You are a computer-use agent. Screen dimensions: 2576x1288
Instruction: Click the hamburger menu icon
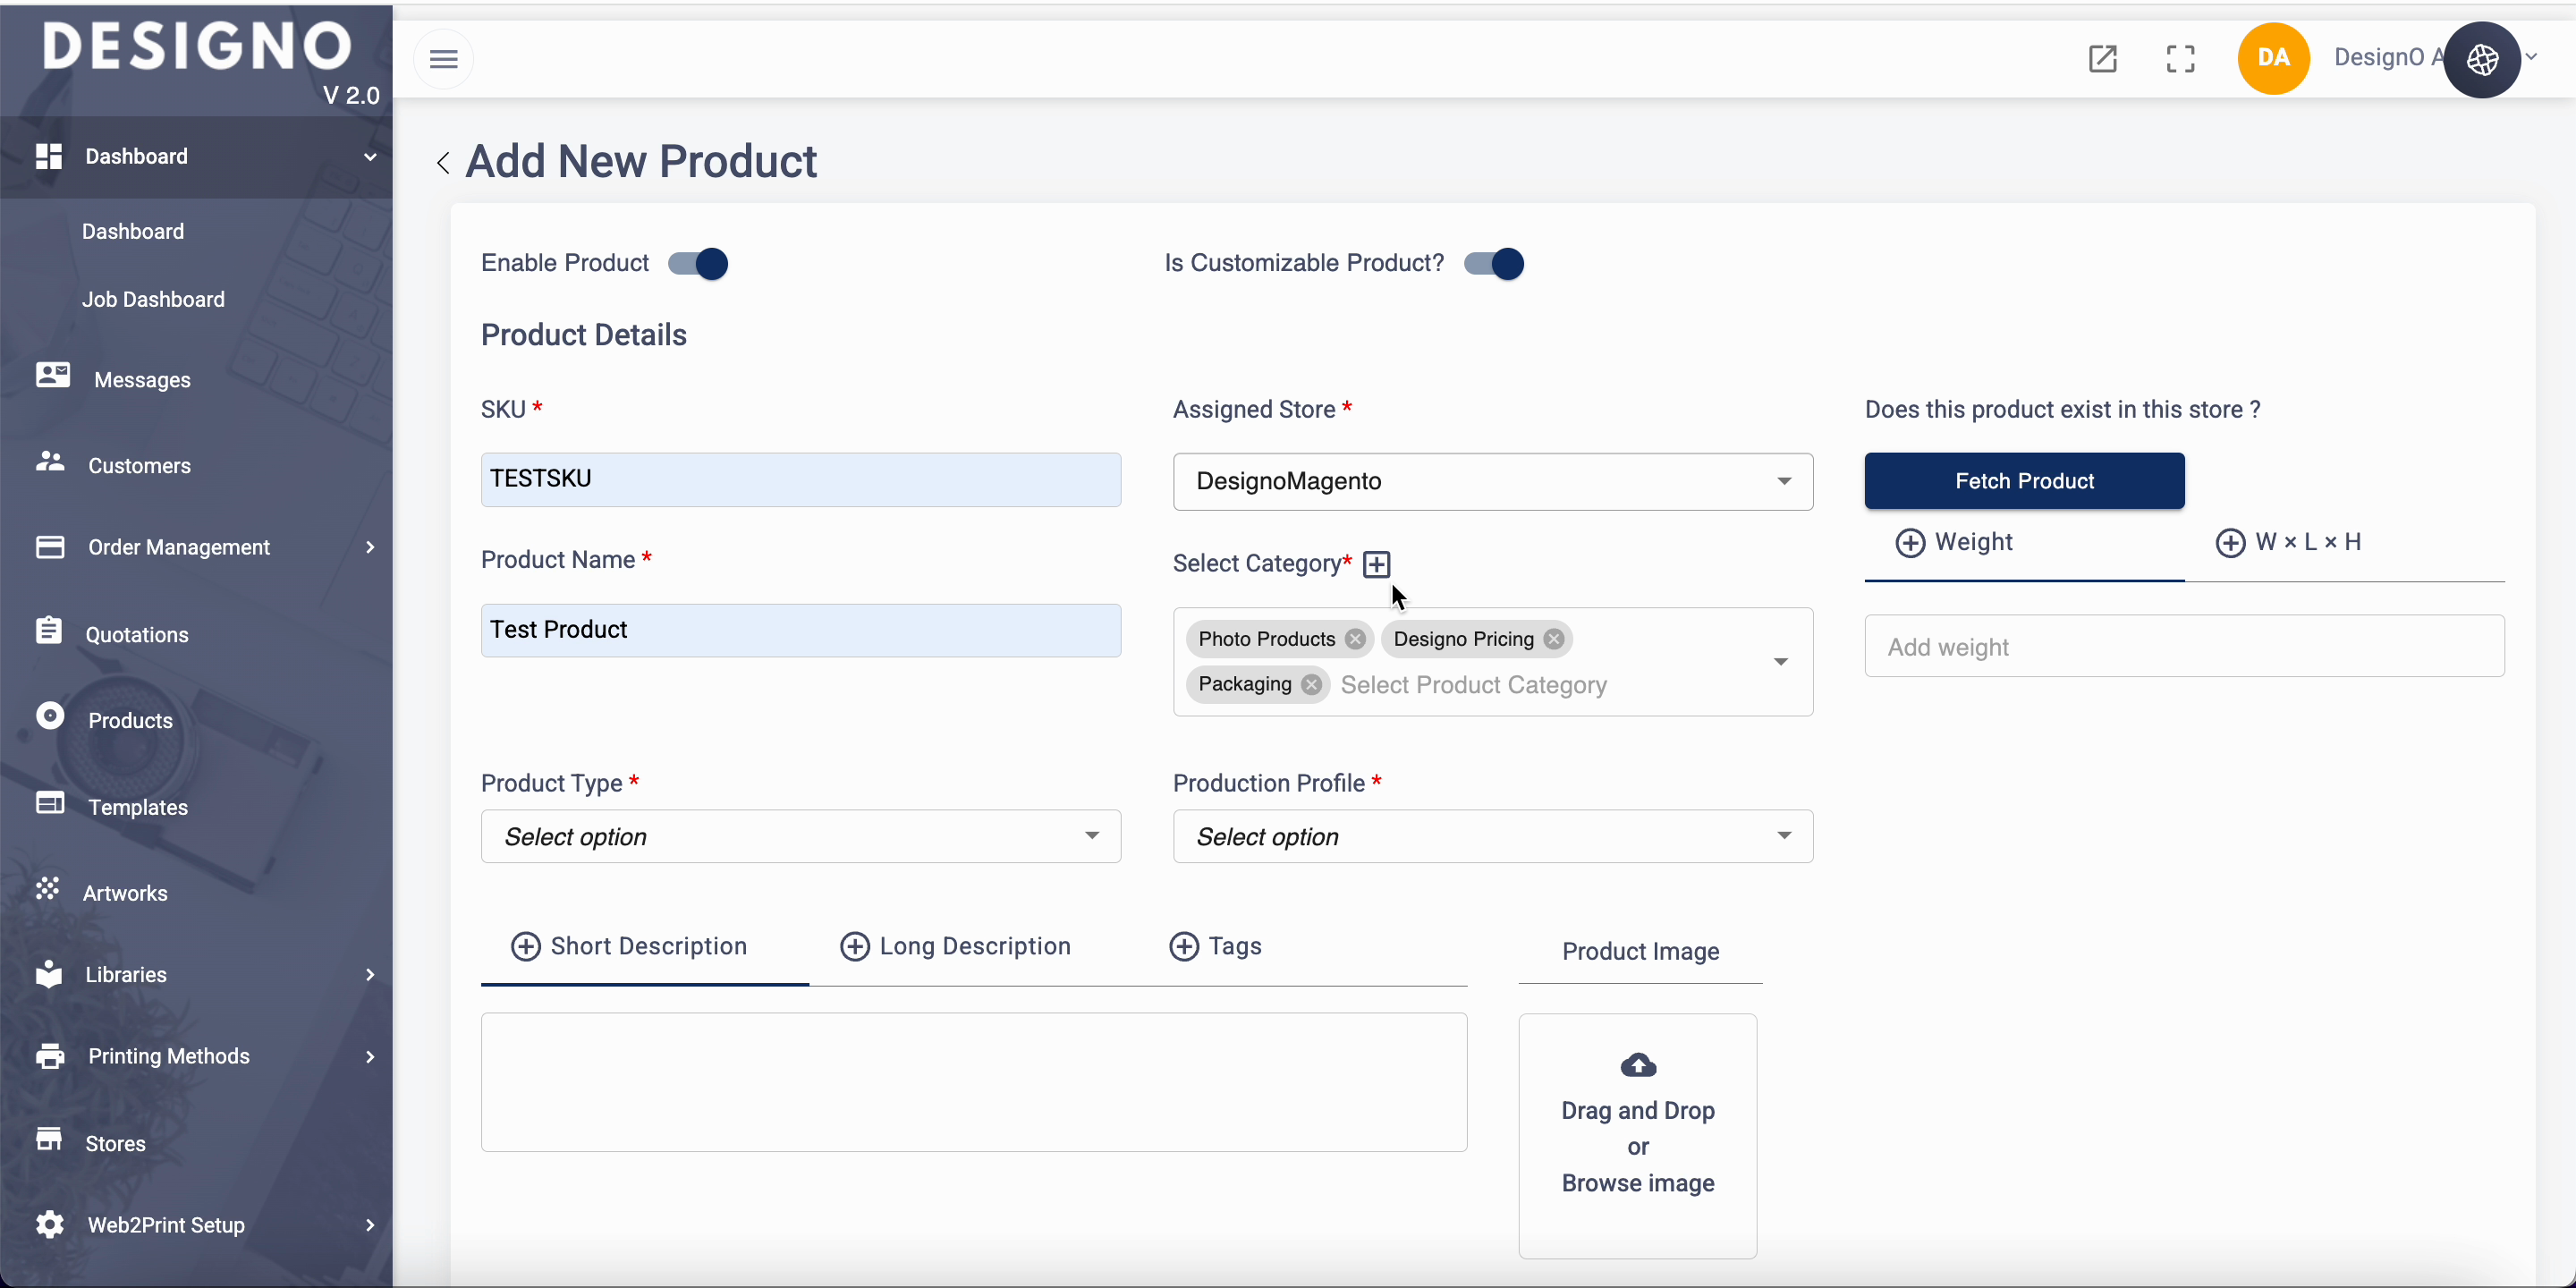tap(443, 59)
